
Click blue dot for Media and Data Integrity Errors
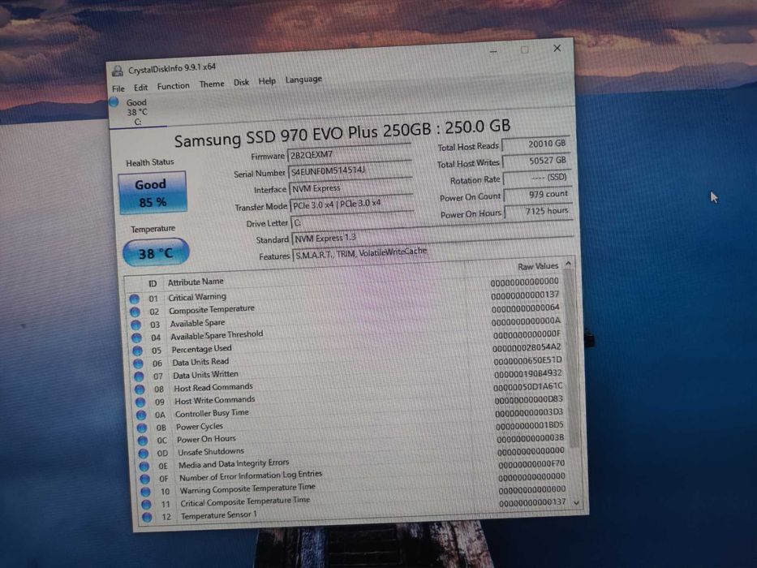point(144,466)
